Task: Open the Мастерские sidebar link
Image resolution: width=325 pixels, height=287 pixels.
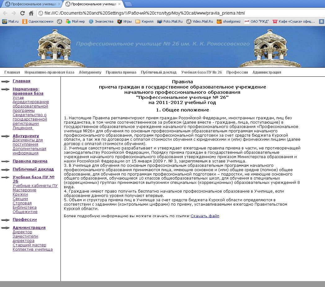Action: click(x=24, y=190)
